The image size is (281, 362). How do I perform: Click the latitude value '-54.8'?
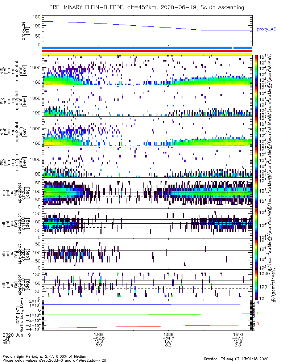coord(168,338)
